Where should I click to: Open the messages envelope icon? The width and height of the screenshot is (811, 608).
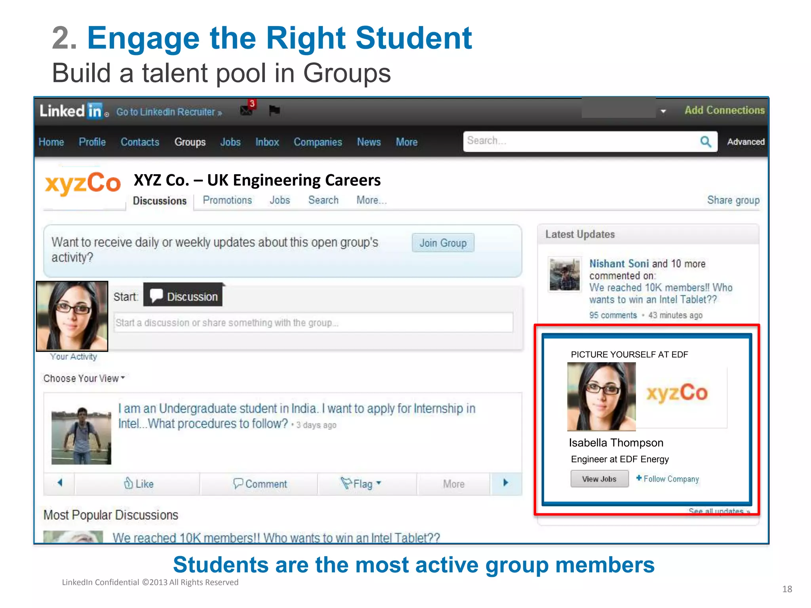tap(246, 111)
